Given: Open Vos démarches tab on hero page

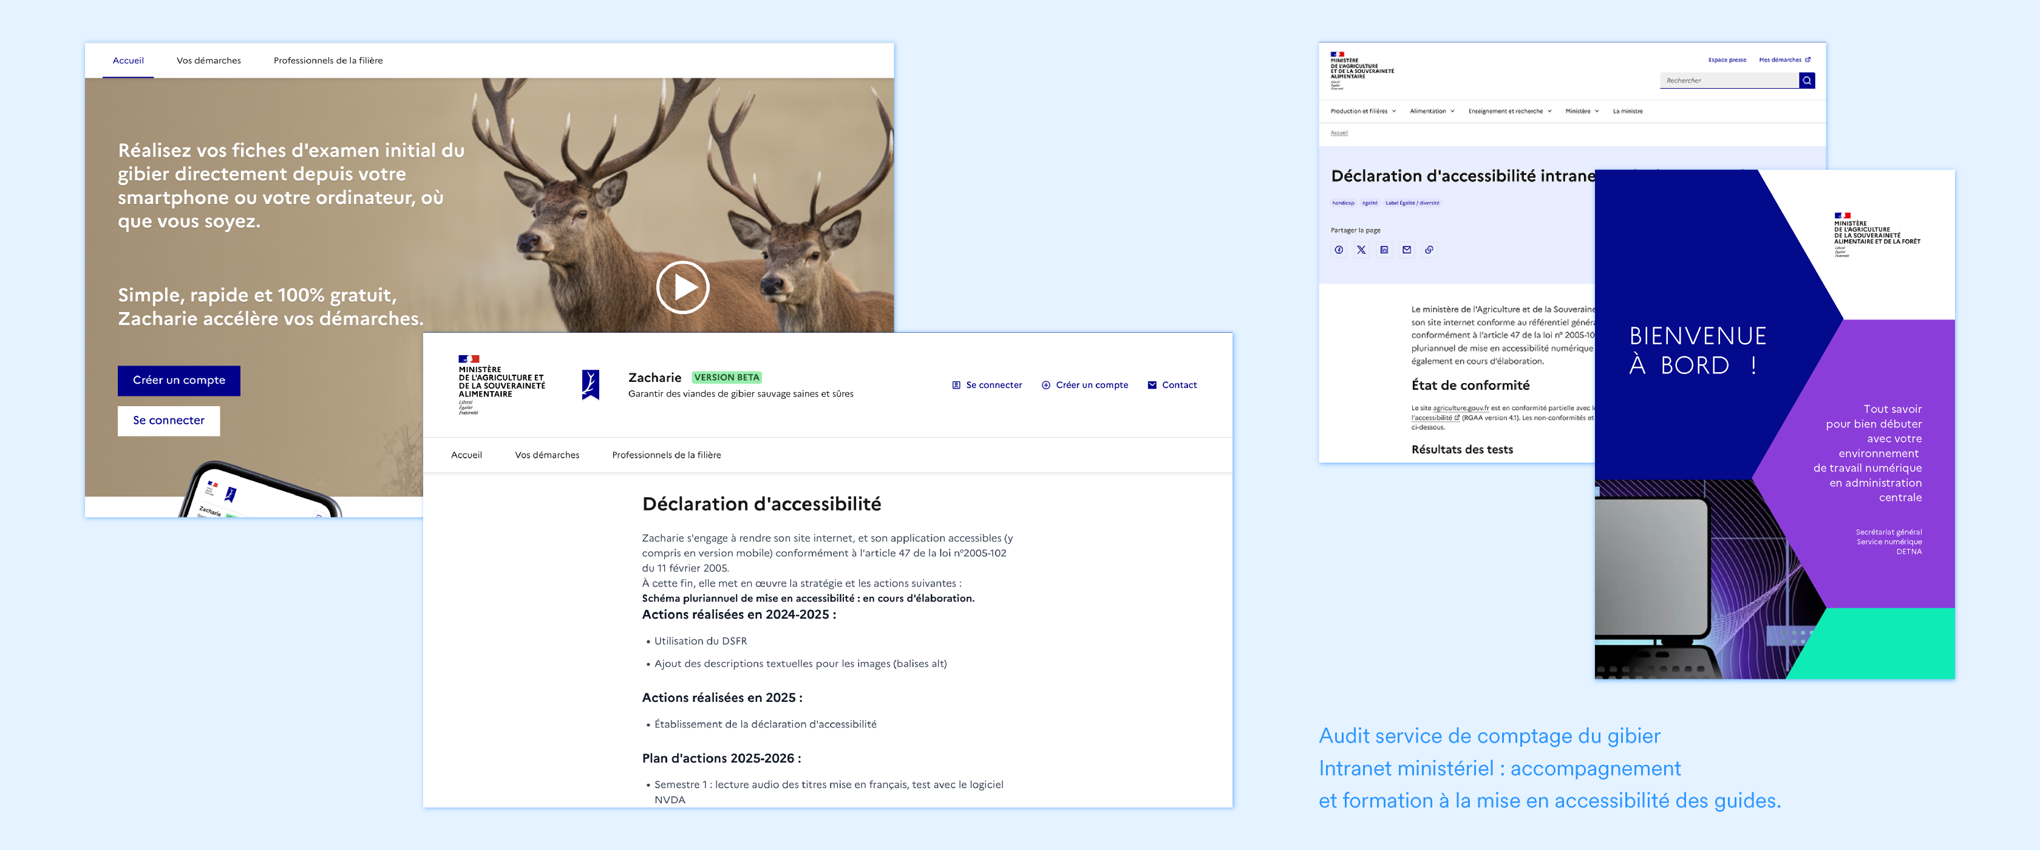Looking at the screenshot, I should [208, 60].
